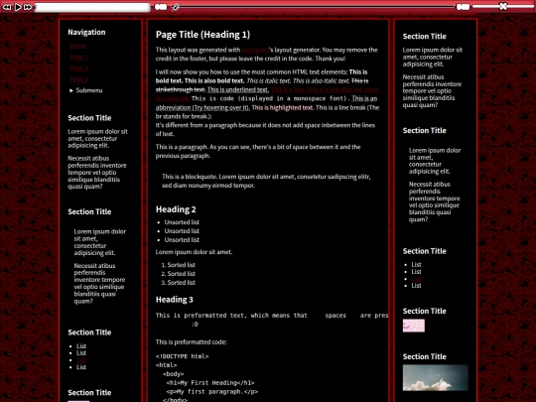Click the 'Navigation' sidebar heading

pos(86,32)
